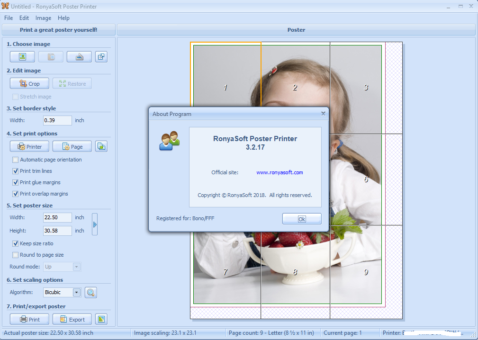Open Printer settings button
The width and height of the screenshot is (478, 340).
click(x=29, y=146)
